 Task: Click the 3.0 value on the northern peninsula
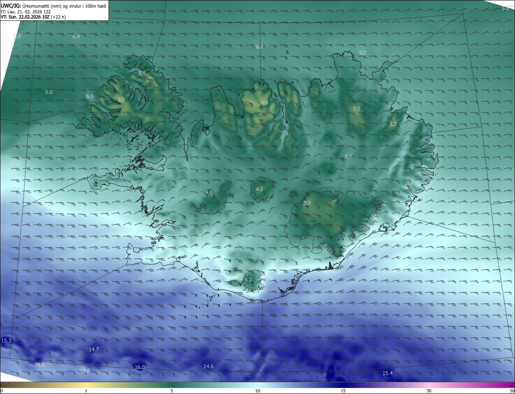[264, 103]
